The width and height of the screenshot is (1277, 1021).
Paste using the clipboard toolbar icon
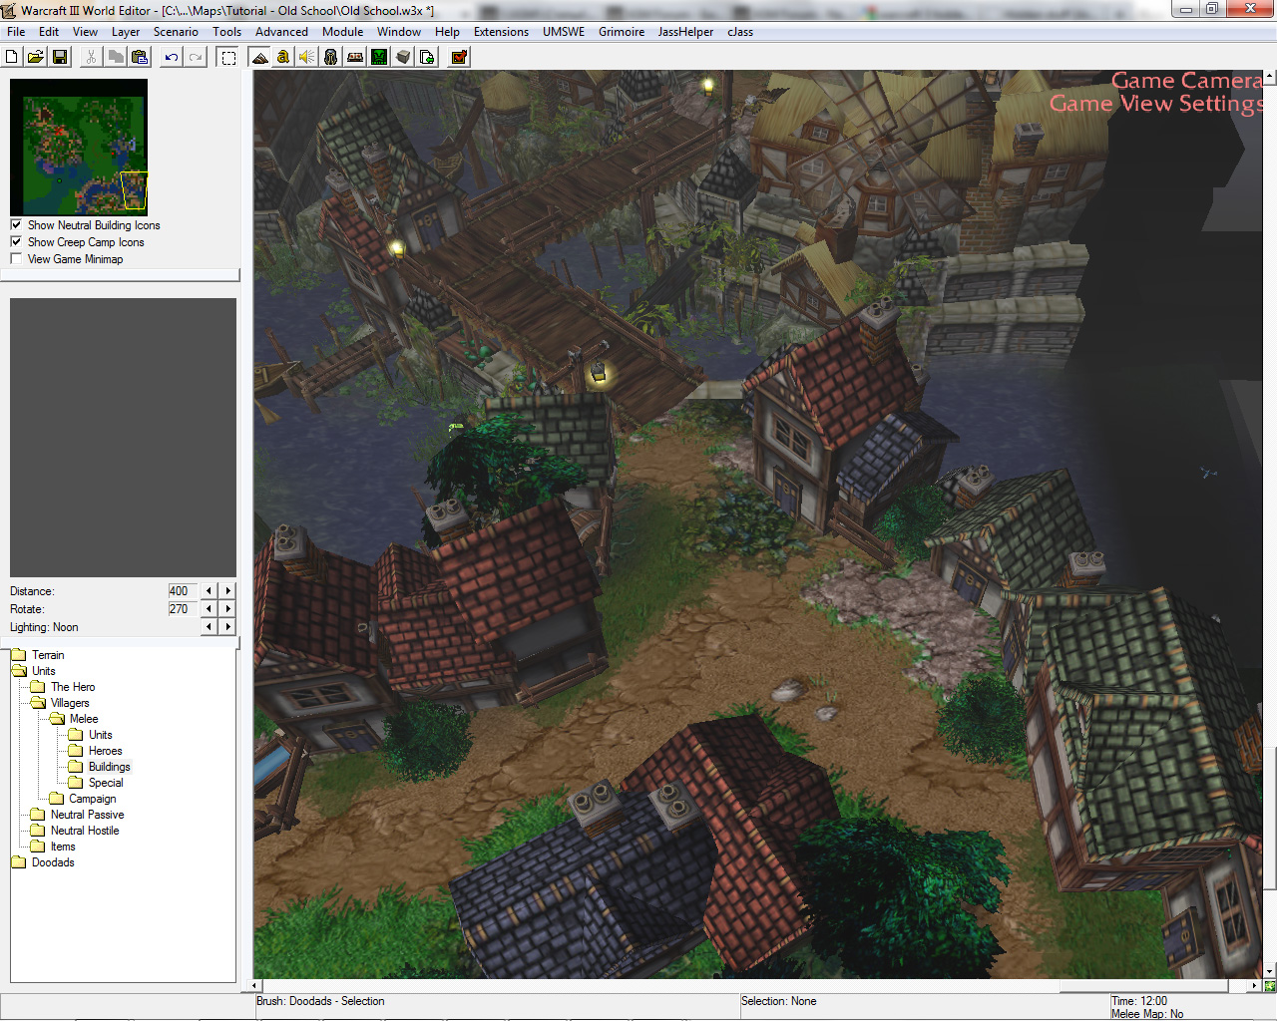140,57
